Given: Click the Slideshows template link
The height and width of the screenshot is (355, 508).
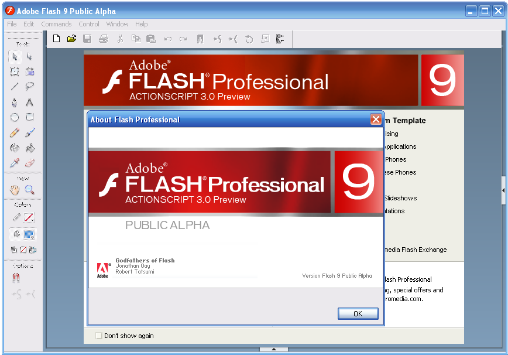Looking at the screenshot, I should coord(401,198).
